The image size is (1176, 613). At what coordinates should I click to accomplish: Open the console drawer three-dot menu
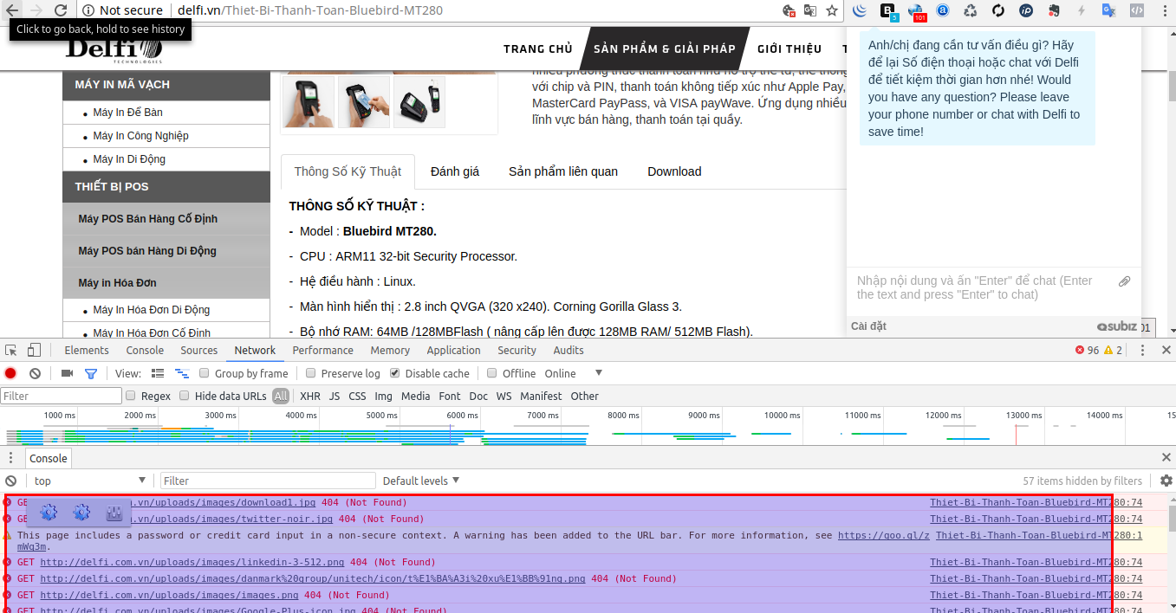[x=10, y=458]
